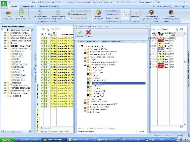Click the purple highlighted price cell

pos(161,49)
